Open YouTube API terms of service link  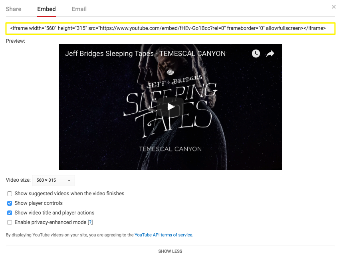164,235
